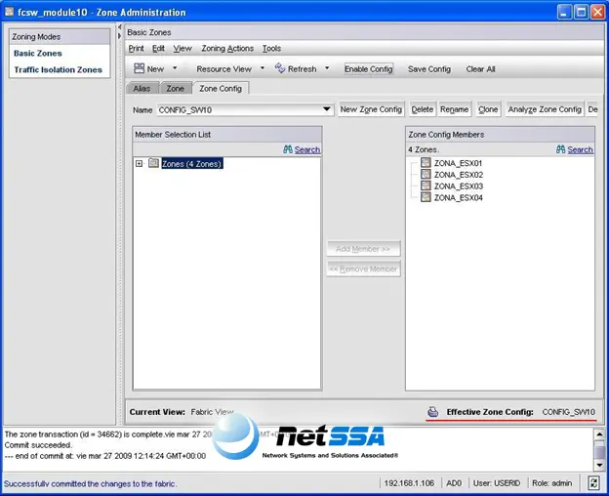Image resolution: width=609 pixels, height=496 pixels.
Task: Click the ZONA_ESX01 zone icon
Action: click(x=426, y=162)
